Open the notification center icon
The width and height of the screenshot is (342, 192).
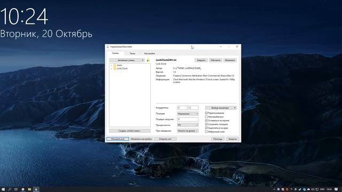pyautogui.click(x=336, y=189)
